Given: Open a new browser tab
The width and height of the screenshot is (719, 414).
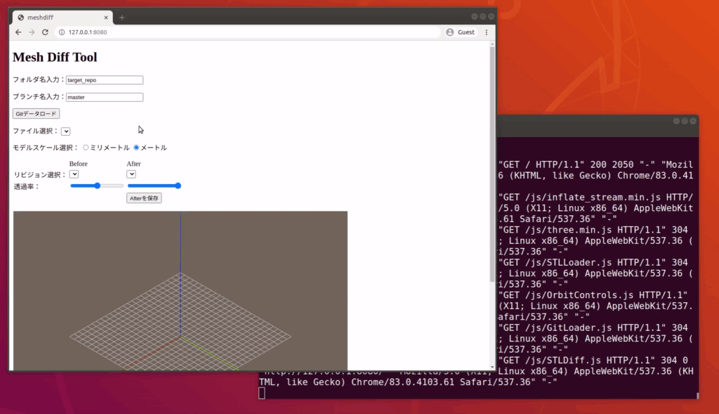Looking at the screenshot, I should click(121, 18).
